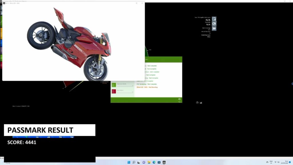Click the small help circle icon
The height and width of the screenshot is (165, 293).
[197, 103]
